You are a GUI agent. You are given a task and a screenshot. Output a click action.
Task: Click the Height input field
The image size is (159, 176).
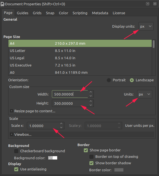(70, 103)
